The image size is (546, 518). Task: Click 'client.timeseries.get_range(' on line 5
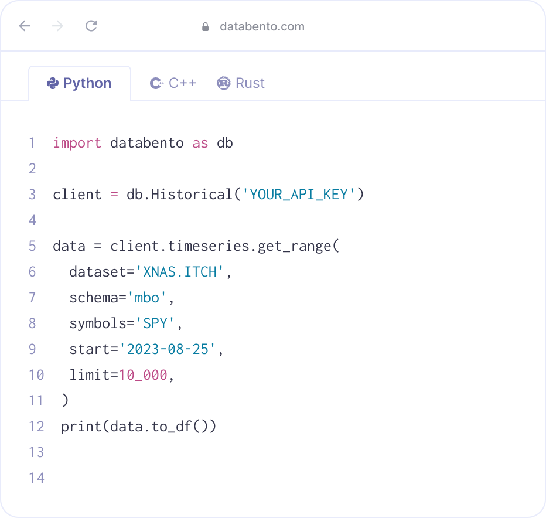pyautogui.click(x=224, y=246)
